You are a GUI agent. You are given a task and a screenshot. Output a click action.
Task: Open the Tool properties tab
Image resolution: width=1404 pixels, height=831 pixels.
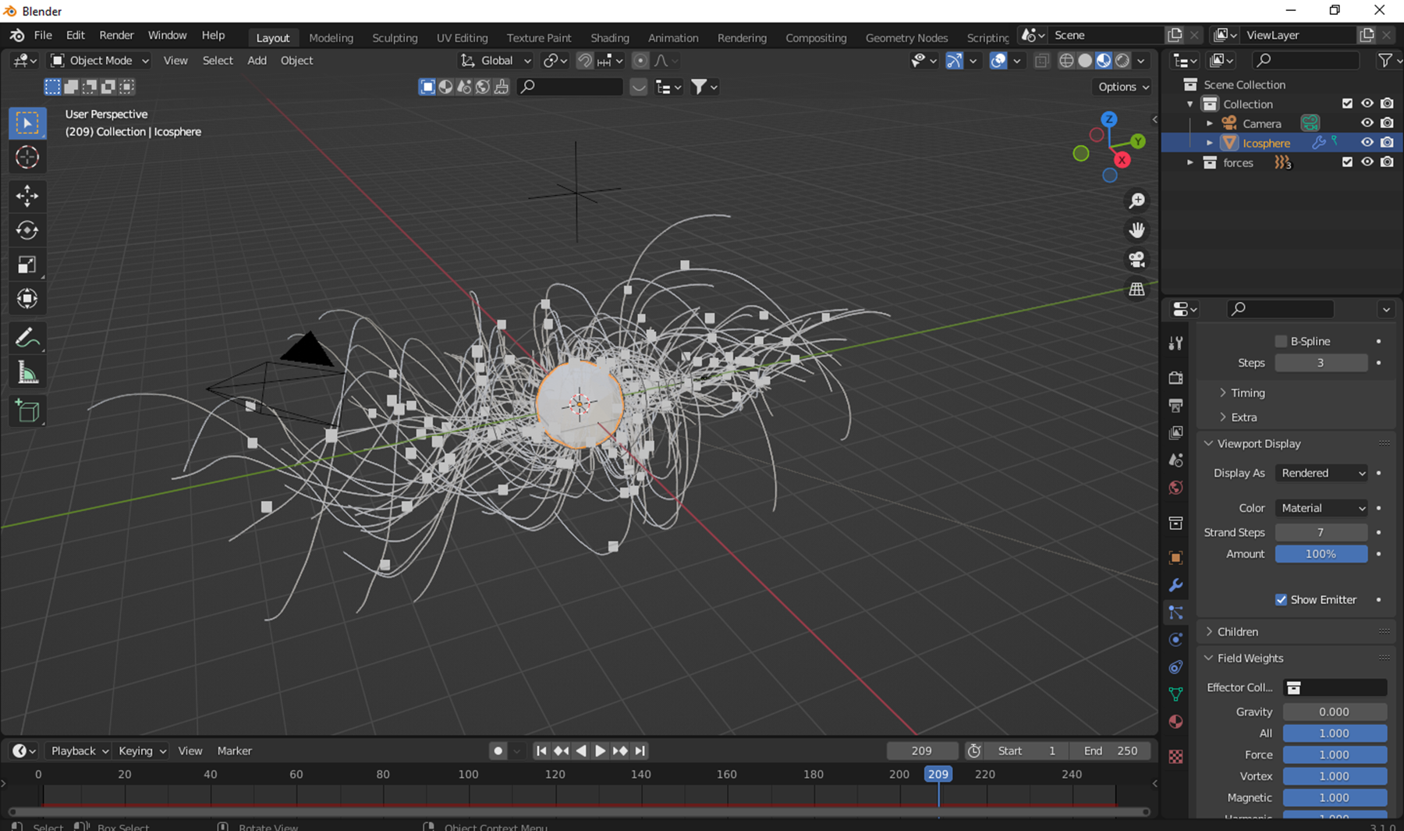tap(1175, 343)
